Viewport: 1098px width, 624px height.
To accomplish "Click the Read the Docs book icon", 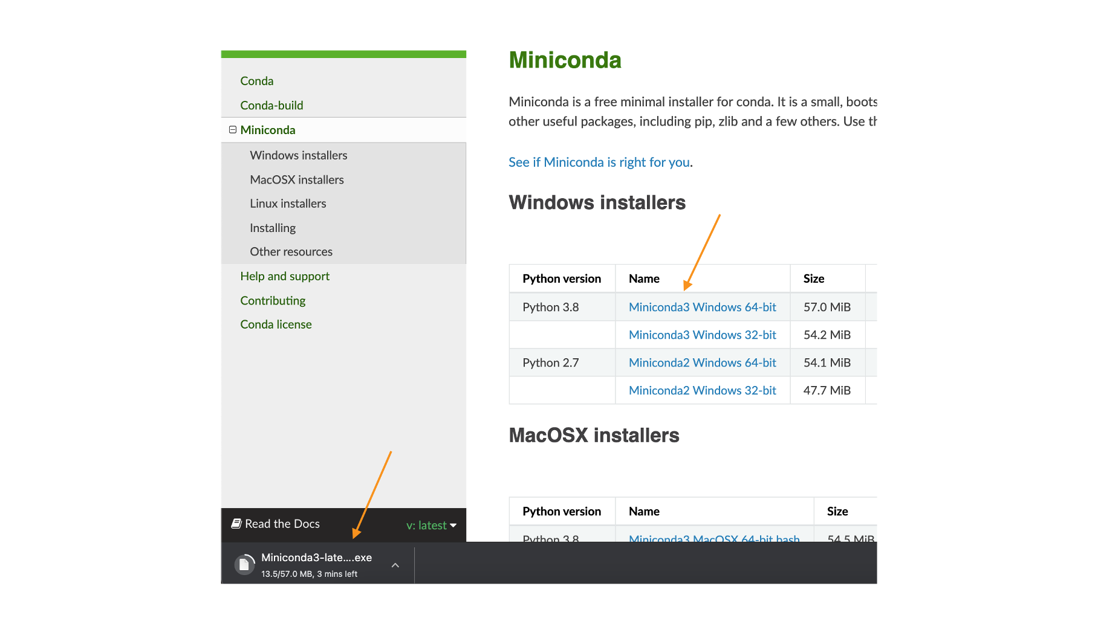I will pyautogui.click(x=236, y=523).
